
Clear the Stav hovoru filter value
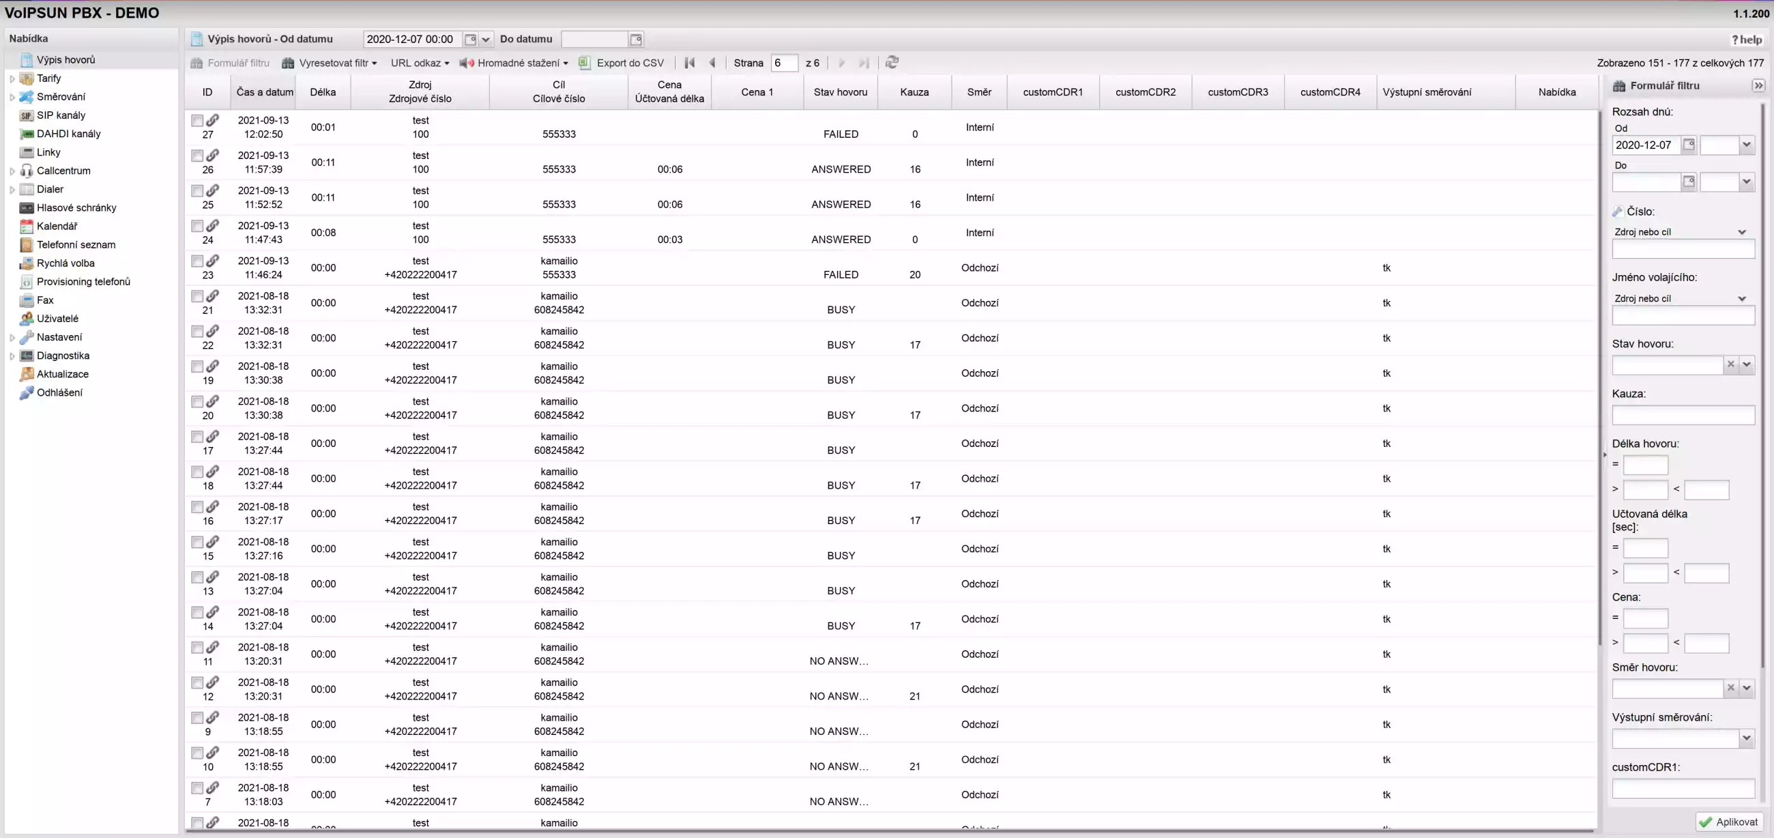[1730, 364]
